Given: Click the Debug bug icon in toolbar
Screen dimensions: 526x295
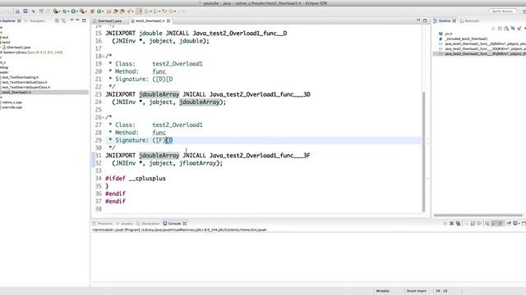Looking at the screenshot, I should [x=65, y=11].
